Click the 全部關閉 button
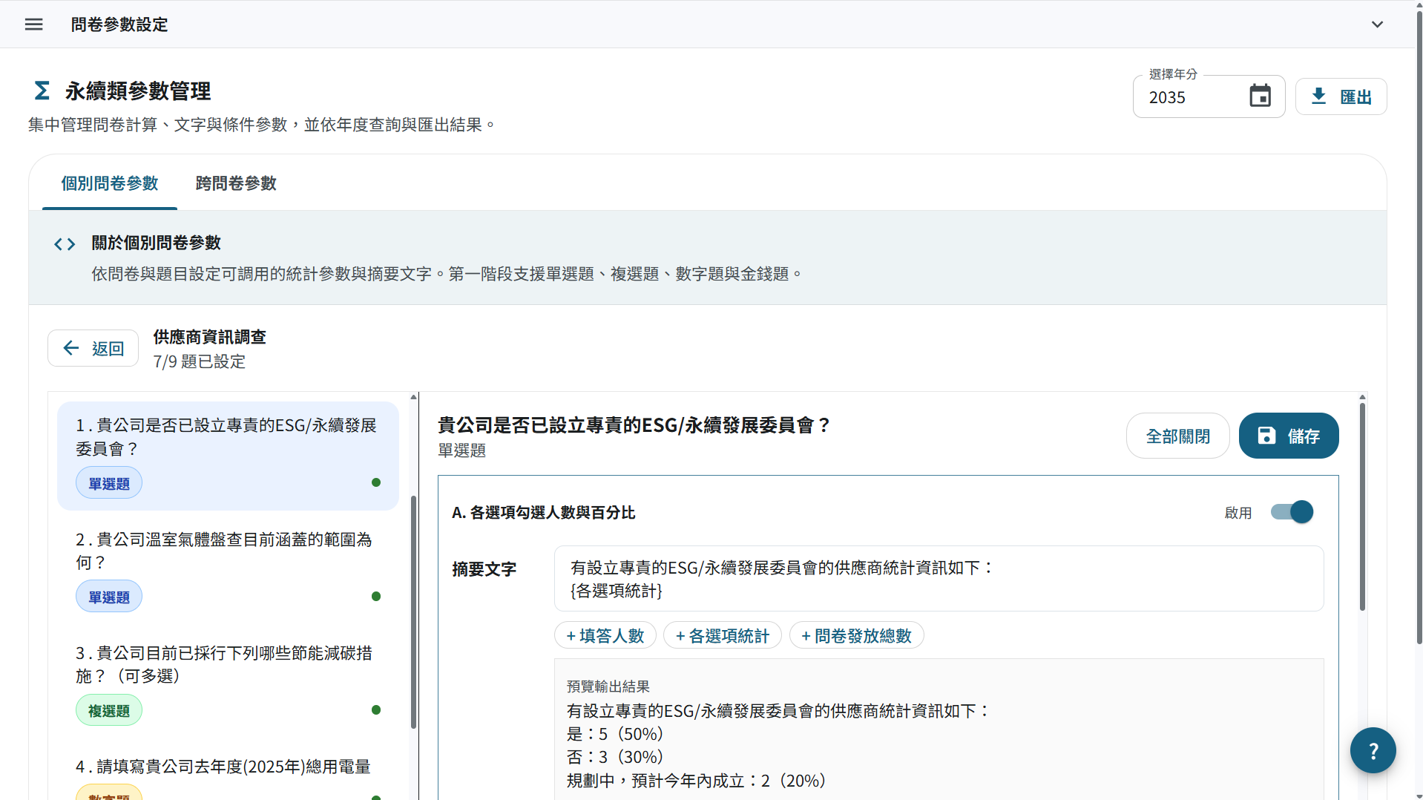This screenshot has height=800, width=1423. point(1177,436)
